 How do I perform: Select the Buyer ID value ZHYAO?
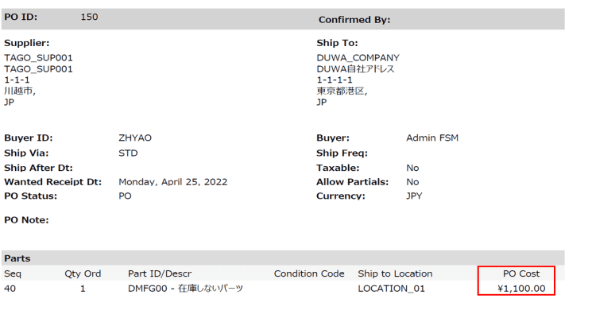click(134, 138)
